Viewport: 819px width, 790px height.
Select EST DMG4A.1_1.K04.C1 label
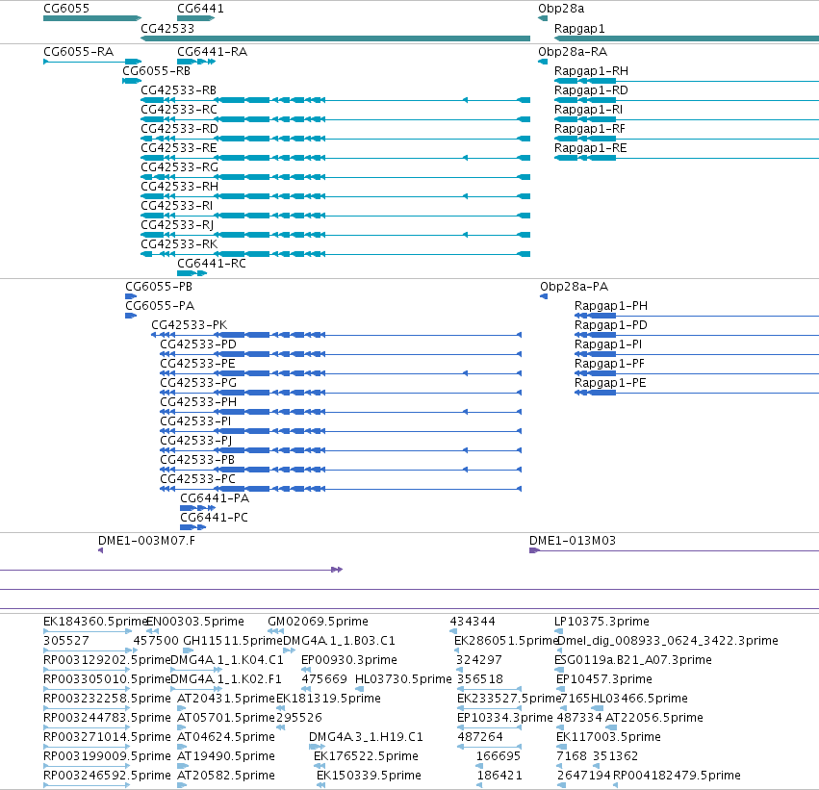[x=227, y=660]
